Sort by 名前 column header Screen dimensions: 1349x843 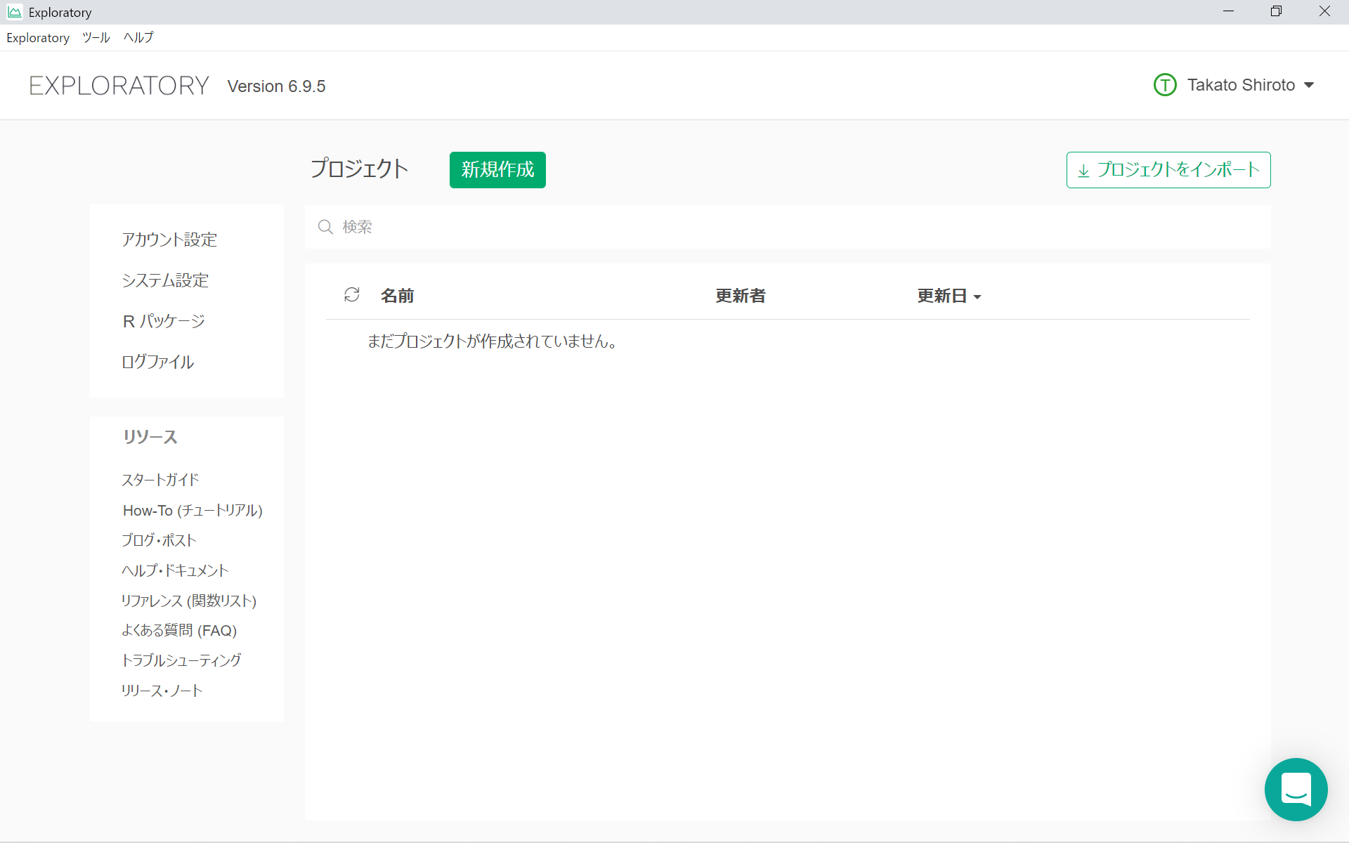pyautogui.click(x=397, y=296)
